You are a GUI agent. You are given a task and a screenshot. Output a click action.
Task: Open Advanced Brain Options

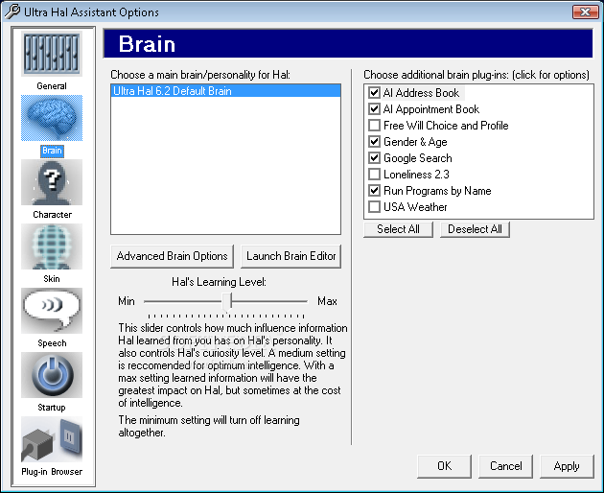click(x=172, y=256)
